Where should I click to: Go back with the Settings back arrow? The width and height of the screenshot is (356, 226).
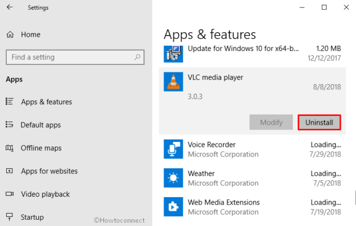pos(10,7)
